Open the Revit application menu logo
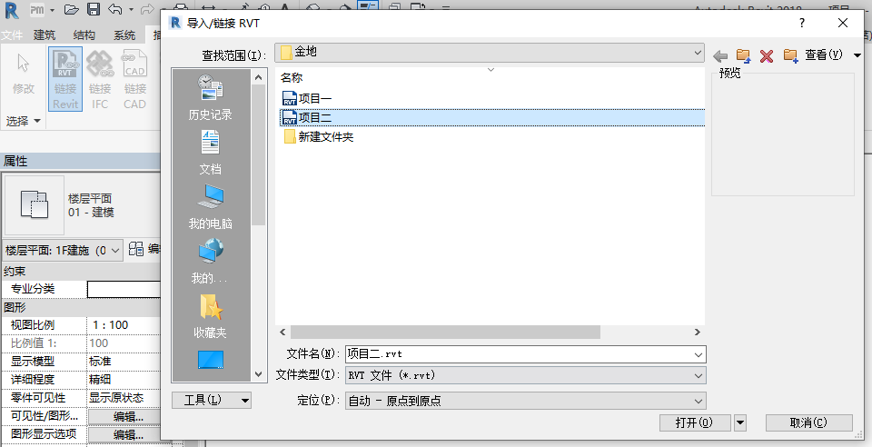 coord(11,10)
